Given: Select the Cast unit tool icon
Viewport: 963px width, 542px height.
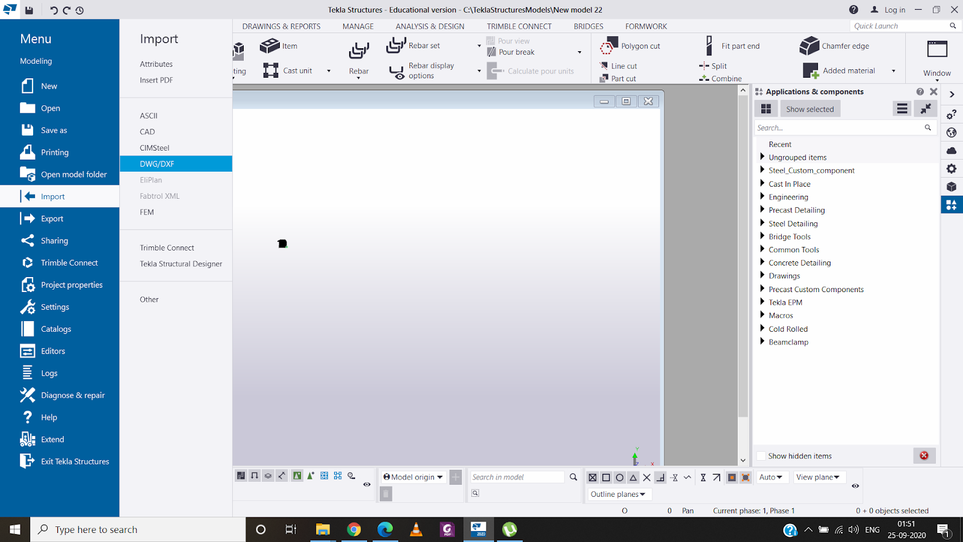Looking at the screenshot, I should click(271, 70).
